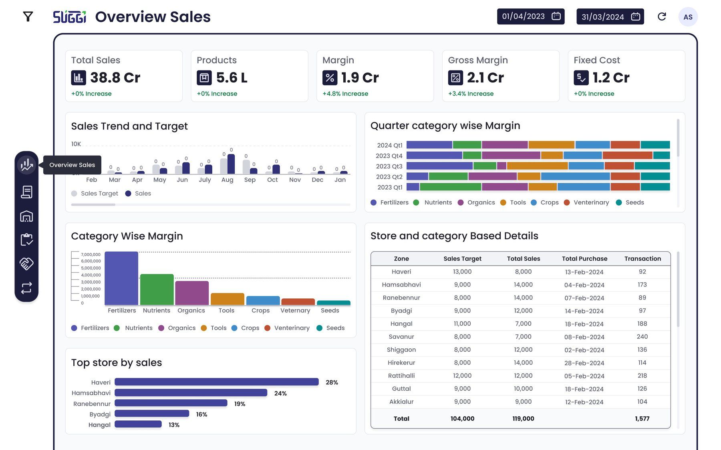
Task: Click the Margin percent icon
Action: [330, 78]
